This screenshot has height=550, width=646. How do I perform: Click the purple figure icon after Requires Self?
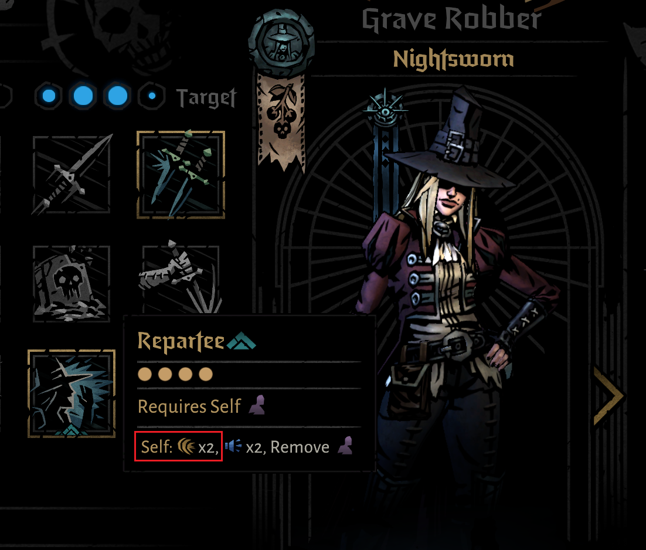coord(257,405)
